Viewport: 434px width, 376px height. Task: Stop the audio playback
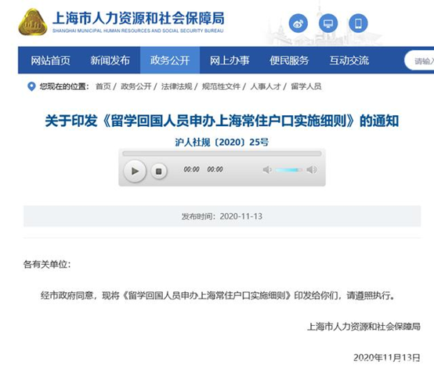click(159, 172)
